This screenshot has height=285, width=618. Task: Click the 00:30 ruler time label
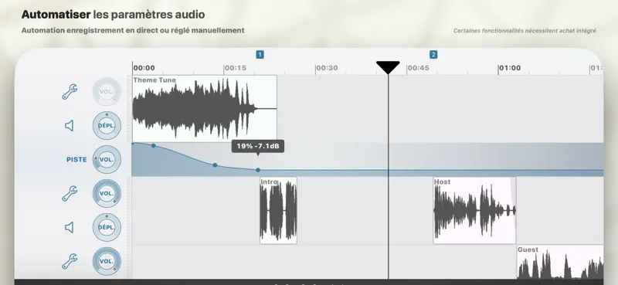pos(327,68)
